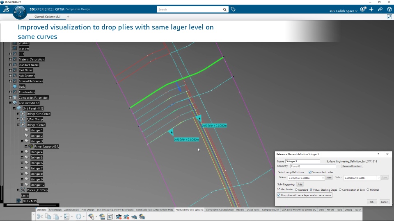
Task: Click the properties list icon in toolbar
Action: click(x=66, y=216)
